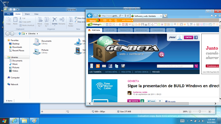The width and height of the screenshot is (221, 124).
Task: Click the Internet Explorer back button
Action: pyautogui.click(x=90, y=16)
